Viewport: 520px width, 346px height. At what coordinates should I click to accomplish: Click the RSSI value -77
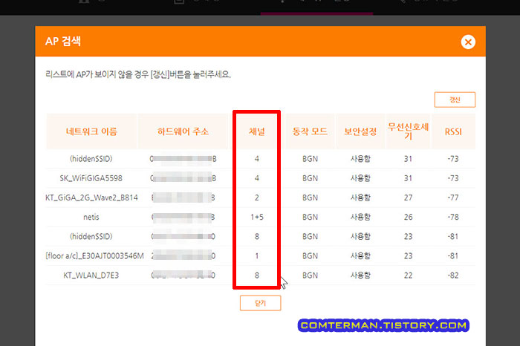[453, 198]
